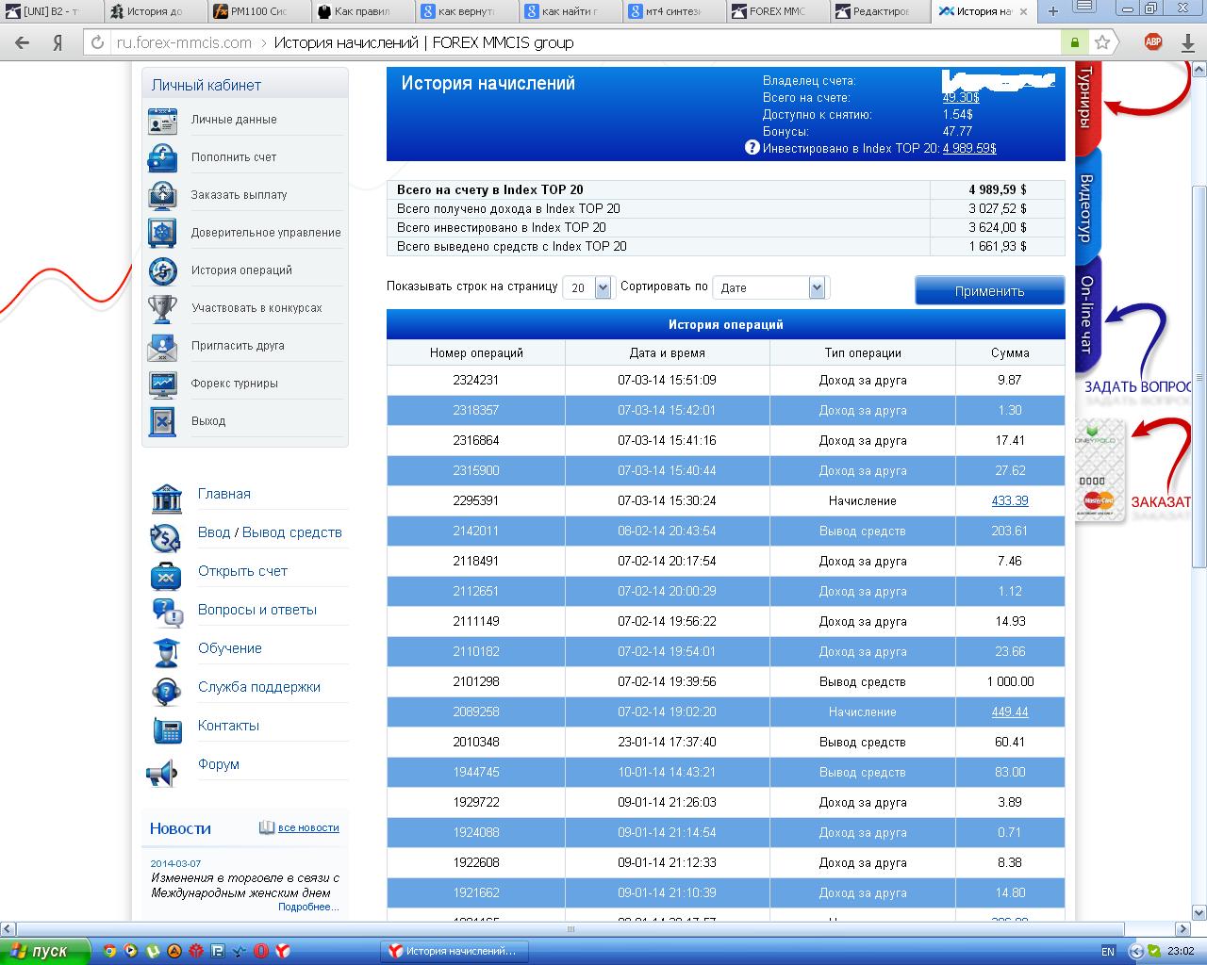Click the История операций icon
Image resolution: width=1207 pixels, height=965 pixels.
[x=162, y=271]
